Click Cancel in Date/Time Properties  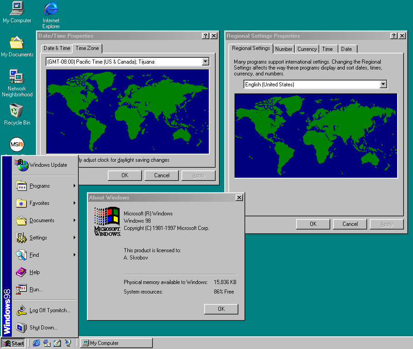tap(162, 175)
